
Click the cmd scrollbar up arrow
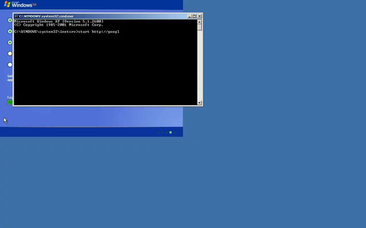(200, 22)
